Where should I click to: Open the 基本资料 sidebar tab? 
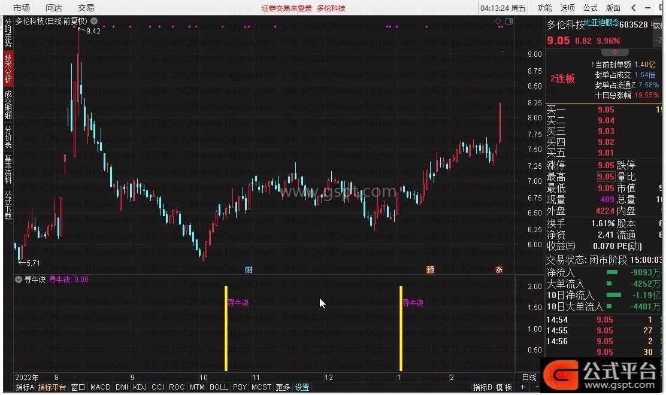(x=8, y=169)
